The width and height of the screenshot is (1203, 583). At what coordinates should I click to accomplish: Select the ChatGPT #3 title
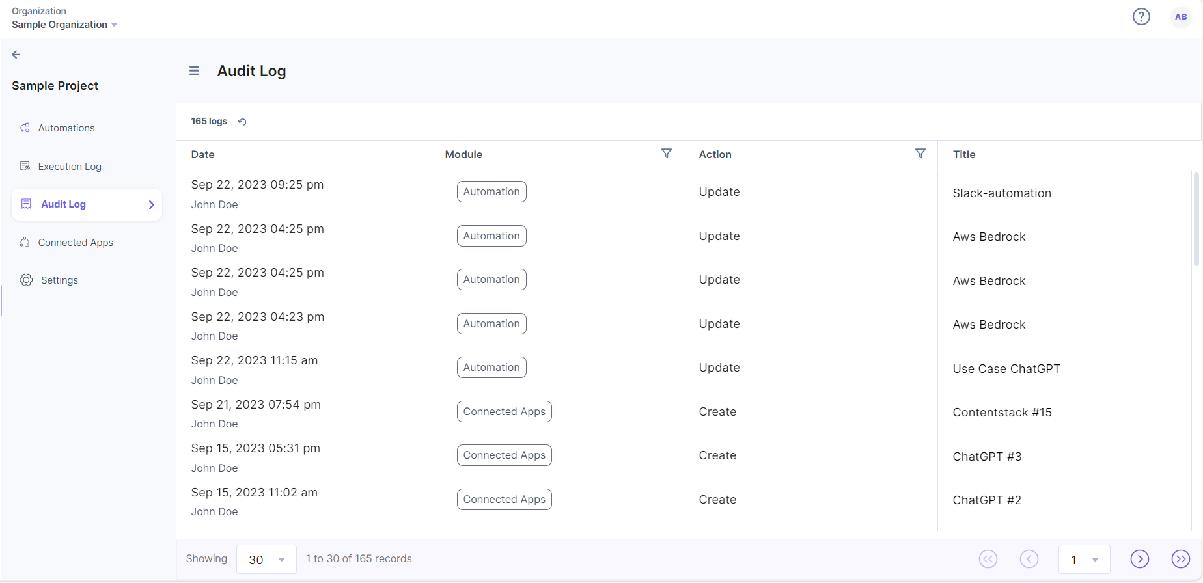988,457
